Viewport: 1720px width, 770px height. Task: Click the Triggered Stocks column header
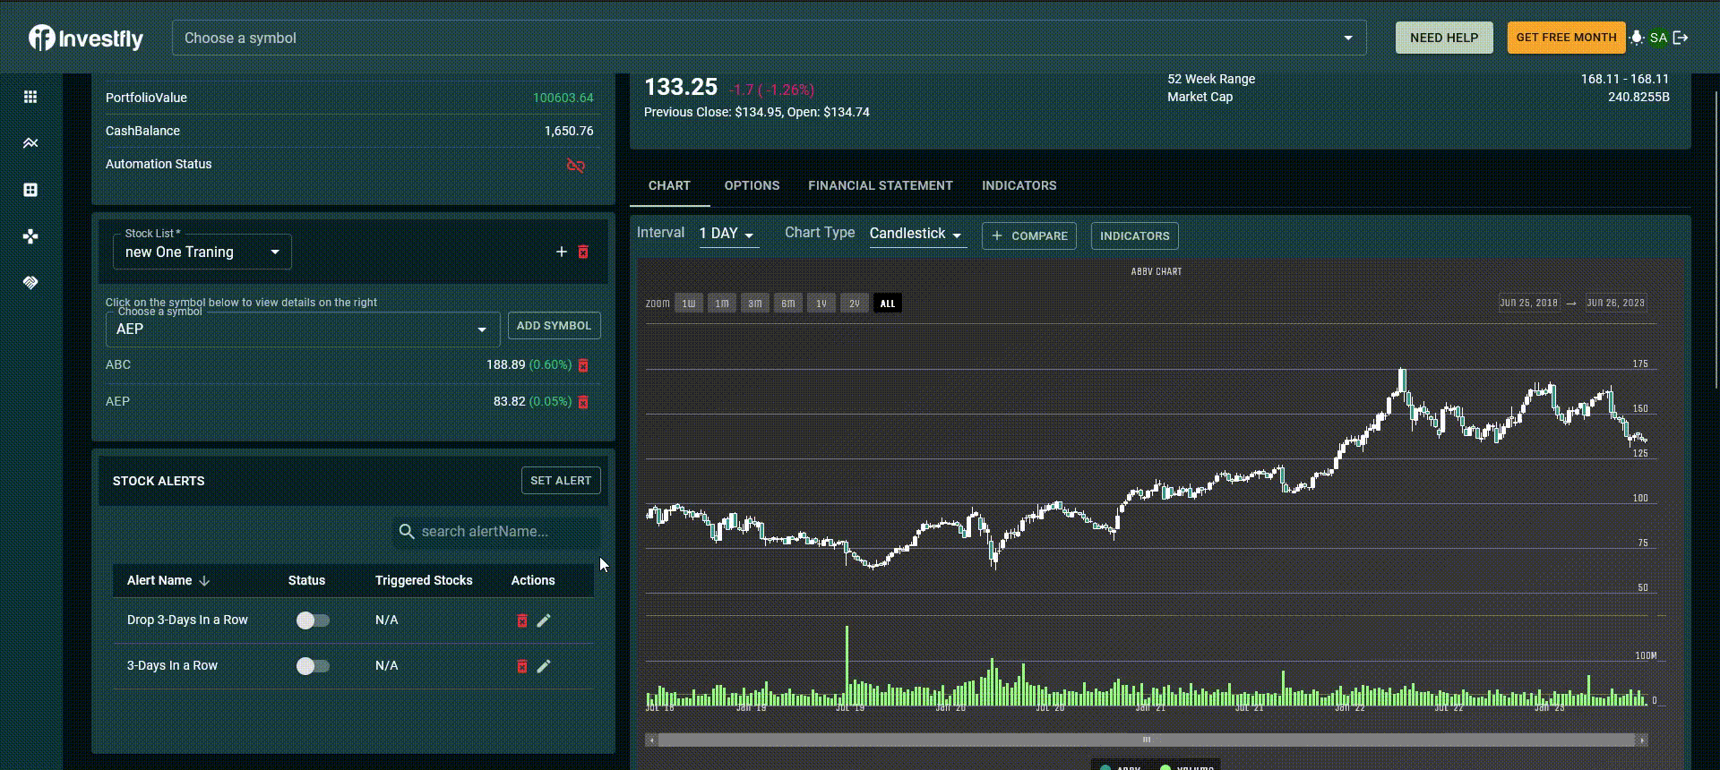click(424, 581)
